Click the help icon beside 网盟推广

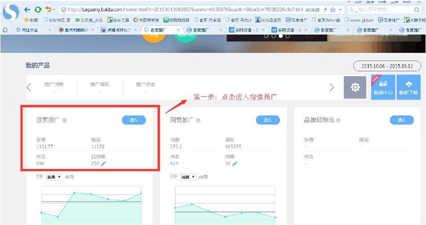point(198,120)
